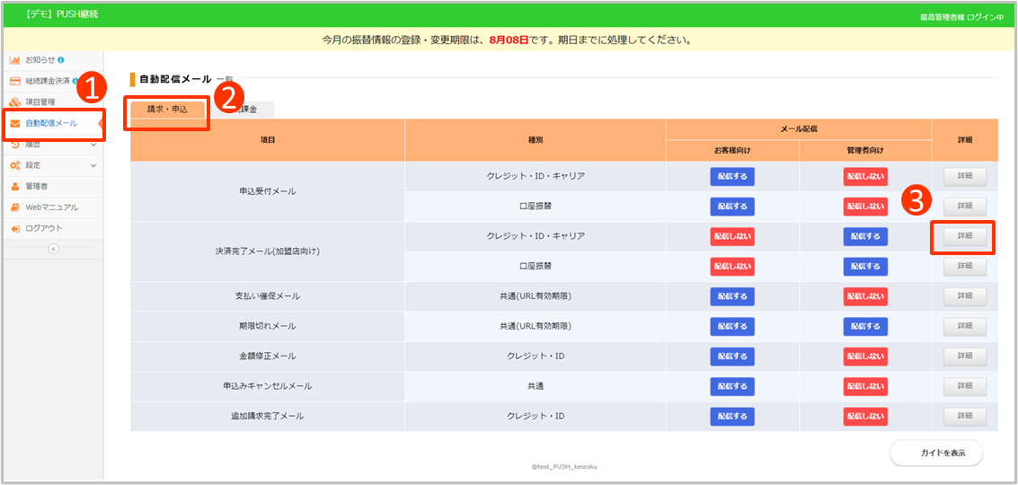Viewport: 1018px width, 485px height.
Task: Click the 設定 gears icon
Action: click(14, 165)
